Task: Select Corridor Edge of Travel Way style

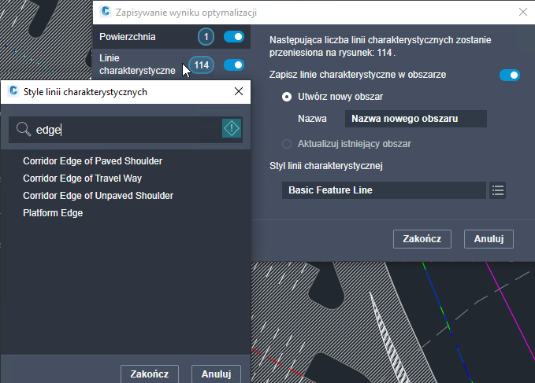Action: tap(82, 179)
